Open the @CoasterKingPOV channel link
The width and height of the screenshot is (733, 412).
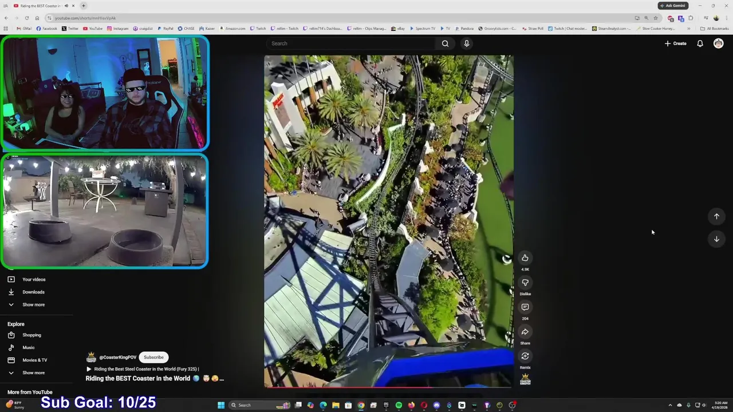tap(118, 358)
